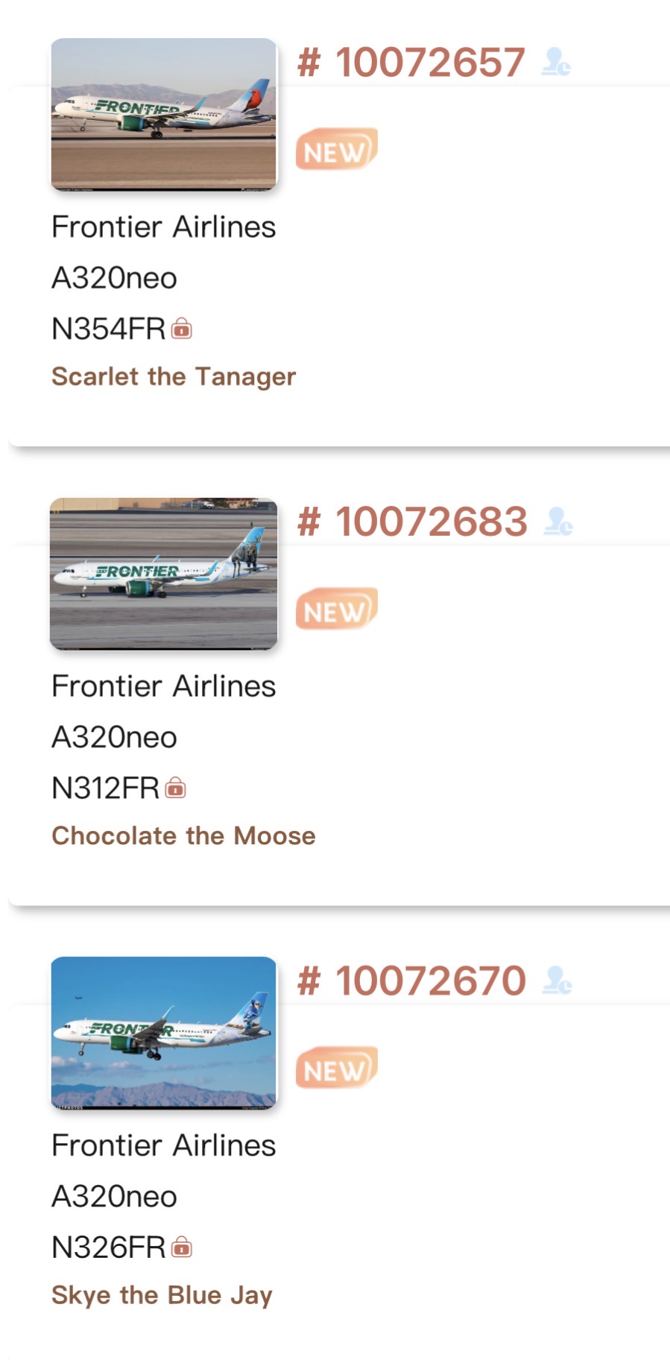Open photo ID # 10072657

[x=412, y=62]
